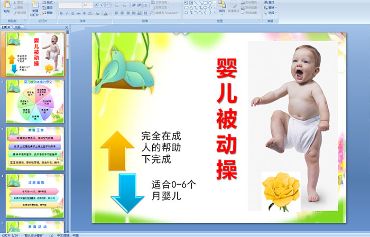Open Paragraph group dialog launcher
The image size is (370, 237).
pyautogui.click(x=180, y=21)
